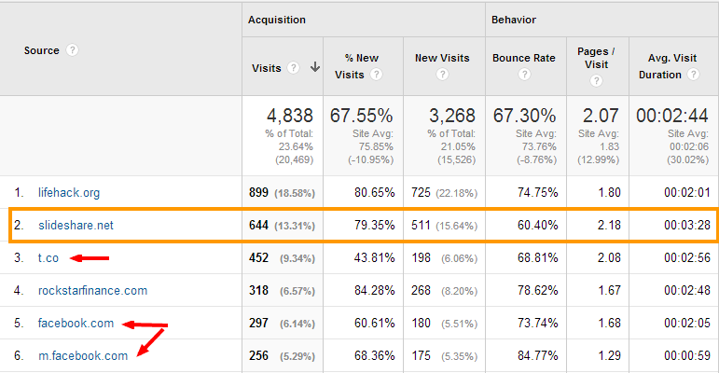
Task: Select t.co new visits 198
Action: click(421, 257)
